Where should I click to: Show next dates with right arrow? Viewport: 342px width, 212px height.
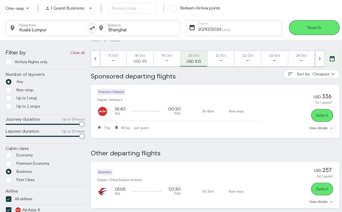pyautogui.click(x=319, y=59)
